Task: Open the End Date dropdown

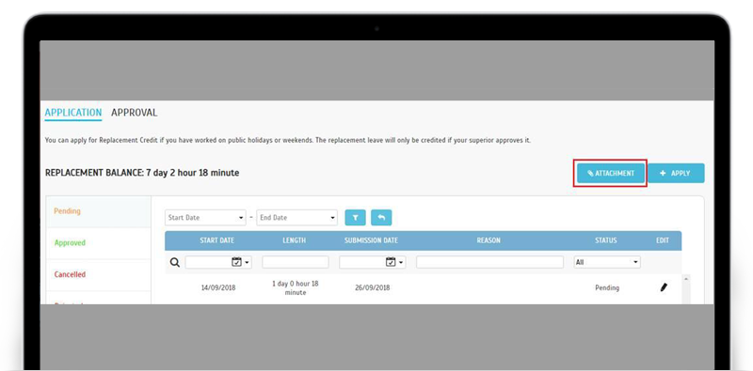Action: [x=296, y=218]
